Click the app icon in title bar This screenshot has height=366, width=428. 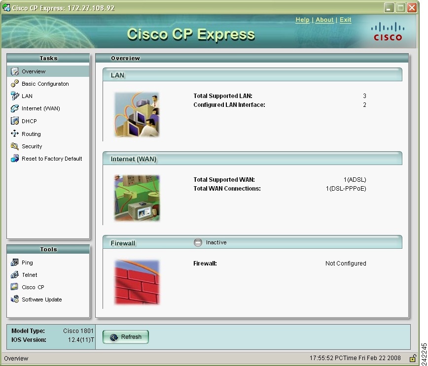click(6, 8)
